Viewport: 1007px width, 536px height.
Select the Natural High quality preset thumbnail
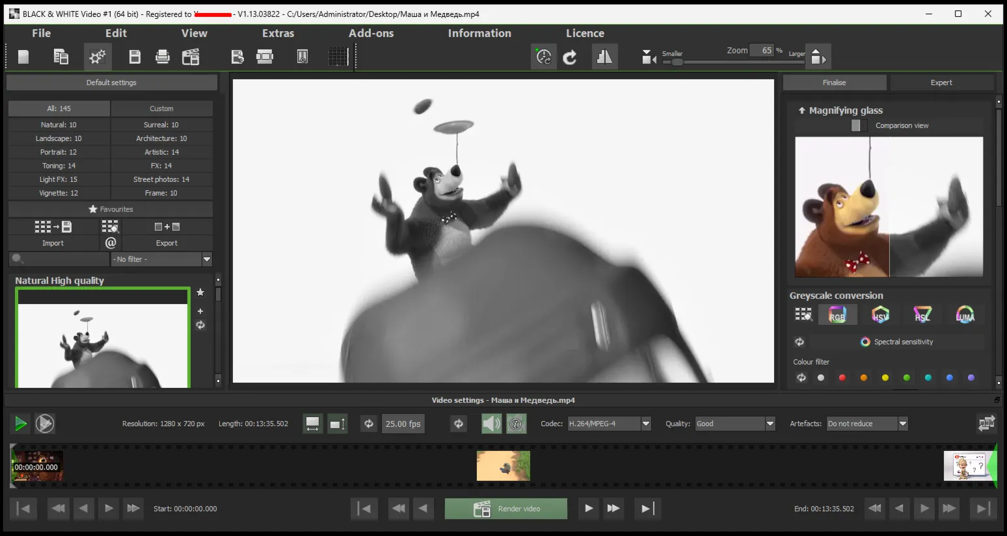click(x=103, y=338)
